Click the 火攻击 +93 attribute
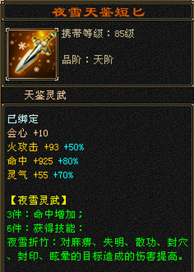Screen dimensions: 194x272 (x=33, y=147)
